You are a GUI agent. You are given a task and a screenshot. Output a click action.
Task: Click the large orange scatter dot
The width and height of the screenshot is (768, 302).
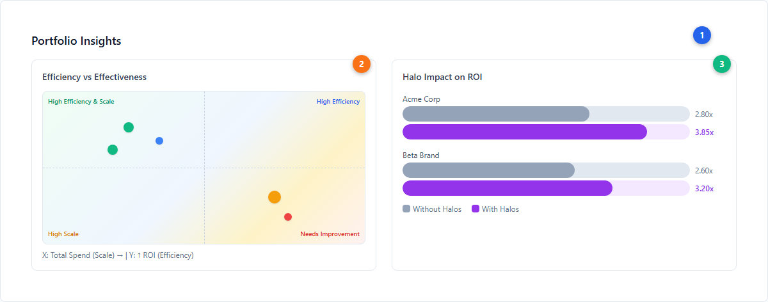pyautogui.click(x=275, y=197)
